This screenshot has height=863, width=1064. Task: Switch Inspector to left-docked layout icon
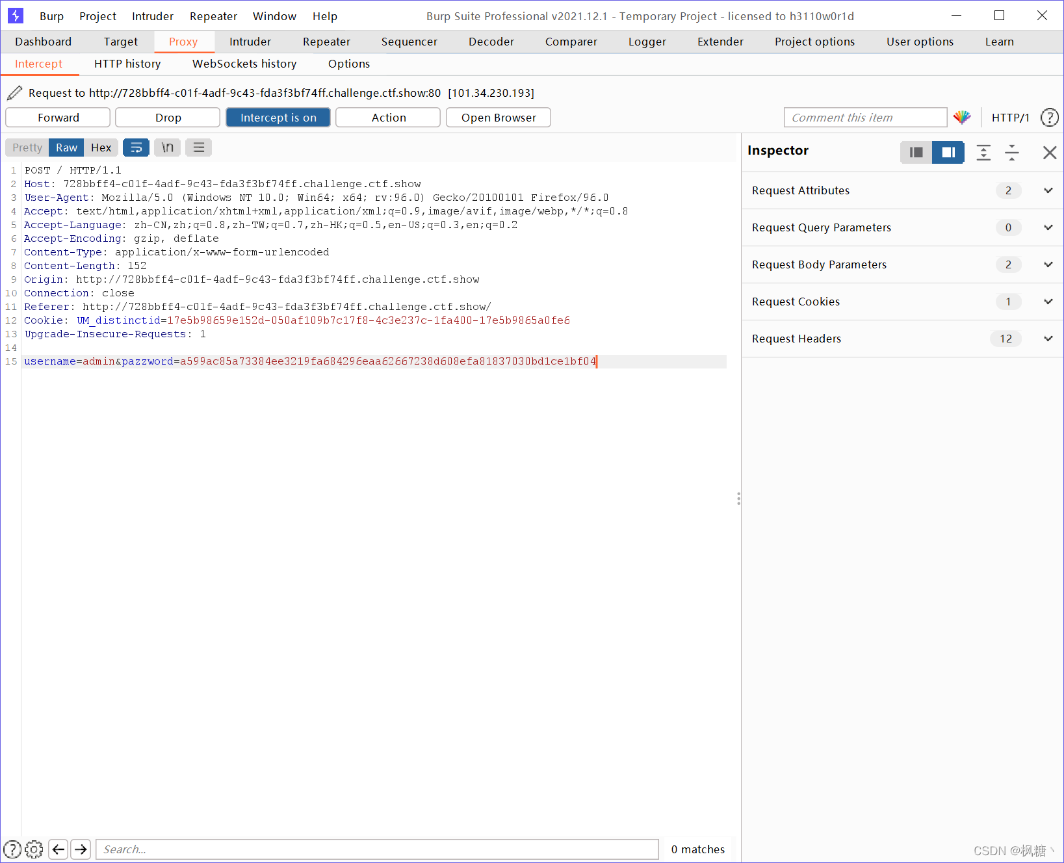point(916,152)
